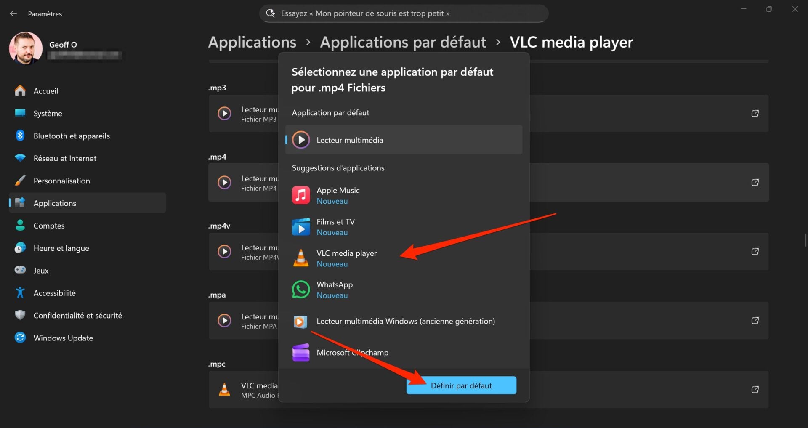Choose Microsoft Clipchamp in the list
This screenshot has height=428, width=808.
(x=404, y=353)
